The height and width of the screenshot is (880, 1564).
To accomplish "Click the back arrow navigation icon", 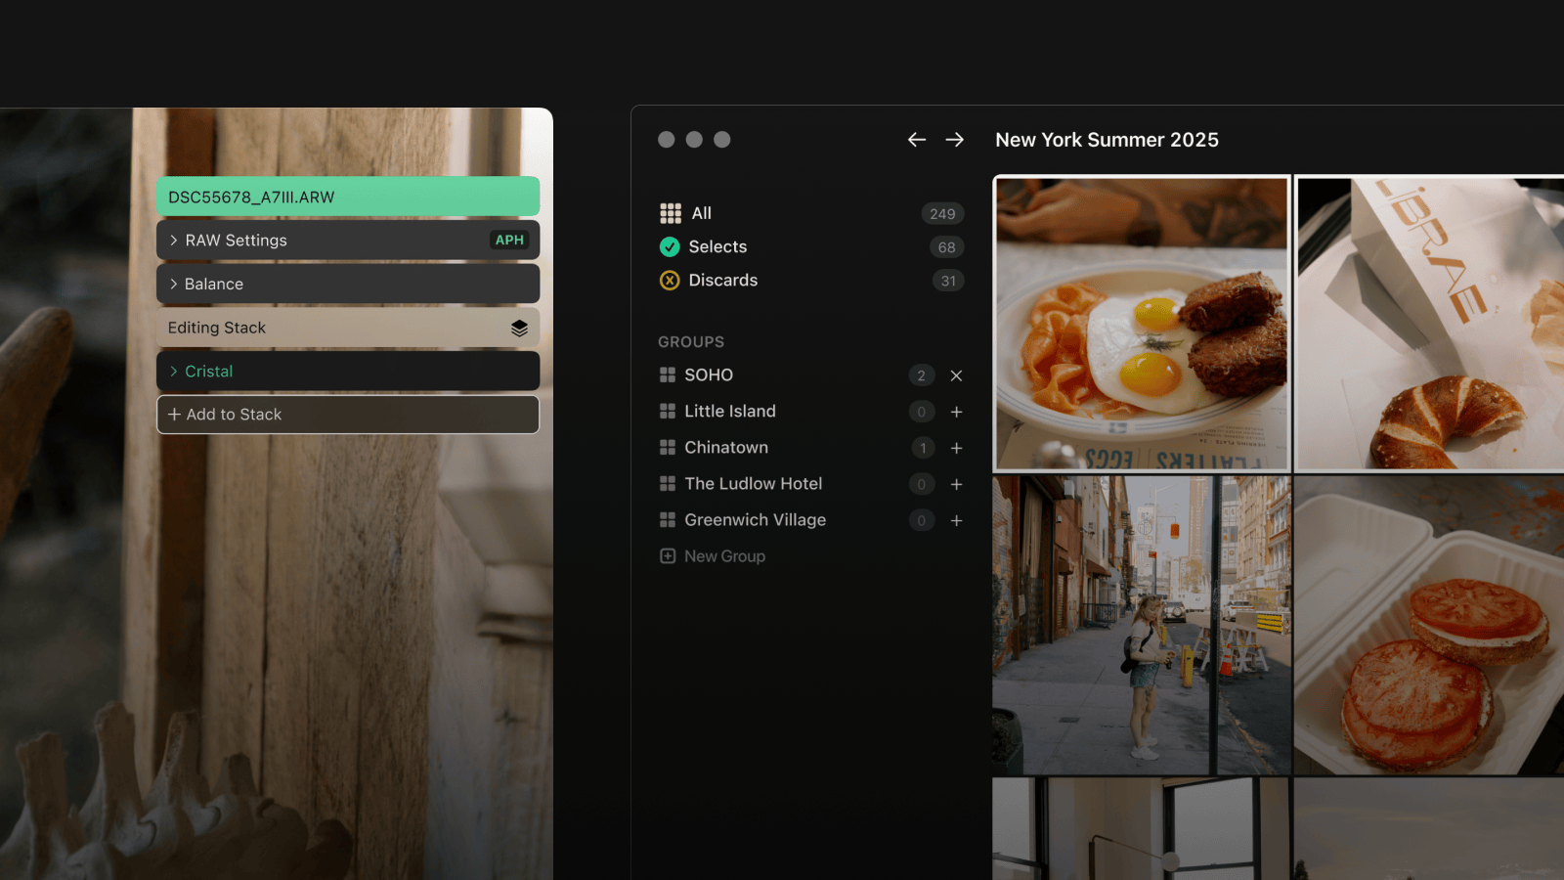I will [916, 140].
